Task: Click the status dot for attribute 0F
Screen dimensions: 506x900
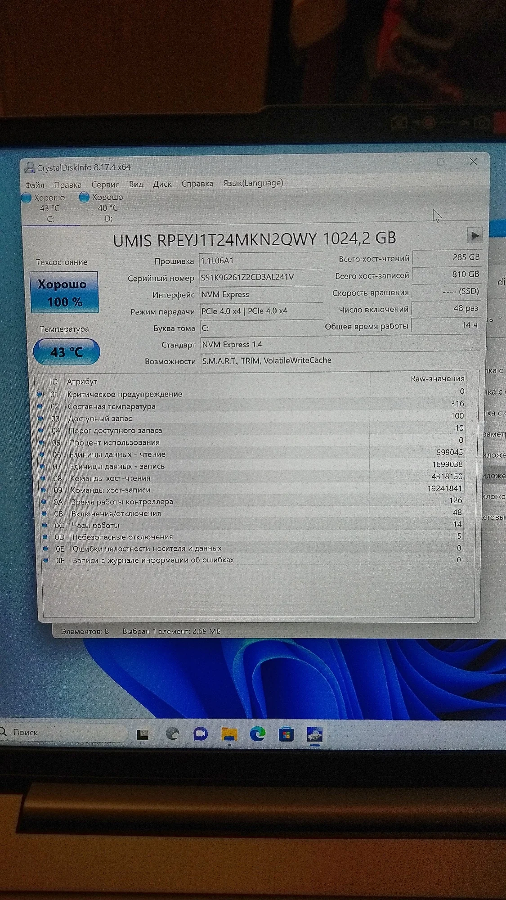Action: (46, 561)
